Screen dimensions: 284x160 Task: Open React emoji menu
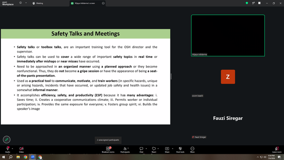click(x=154, y=149)
